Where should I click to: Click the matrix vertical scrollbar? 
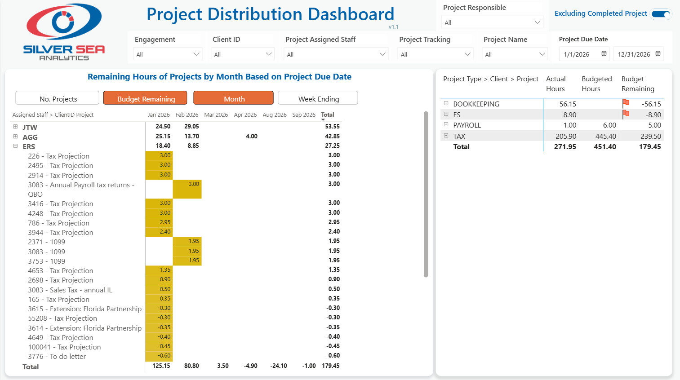426,194
